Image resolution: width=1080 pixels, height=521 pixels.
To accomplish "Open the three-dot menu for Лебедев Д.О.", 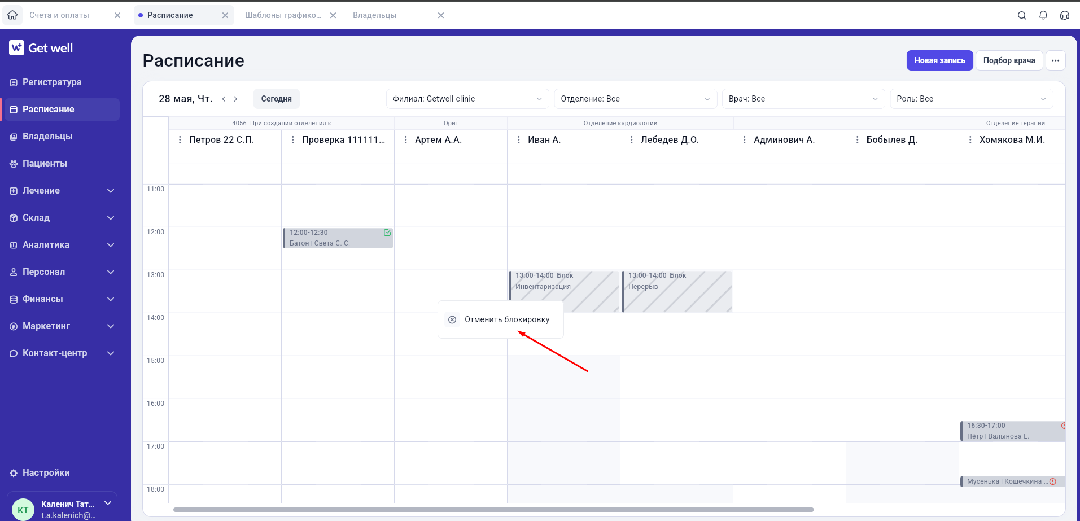I will pos(632,140).
